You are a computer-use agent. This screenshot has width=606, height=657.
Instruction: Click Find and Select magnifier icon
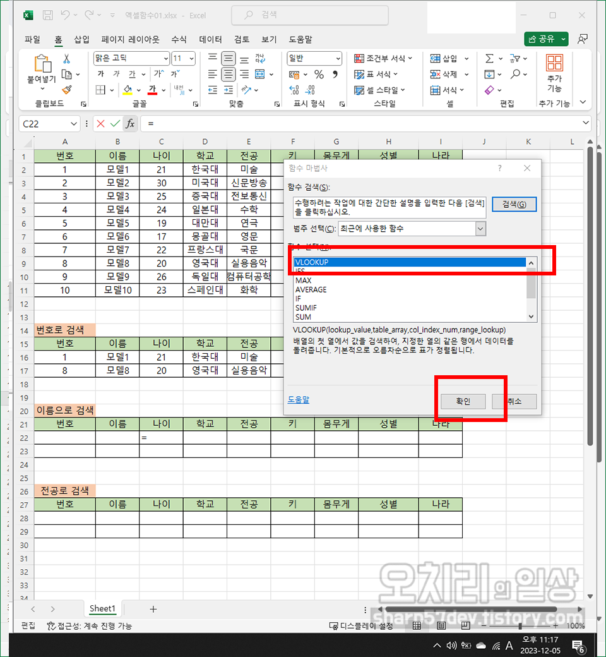[x=515, y=74]
